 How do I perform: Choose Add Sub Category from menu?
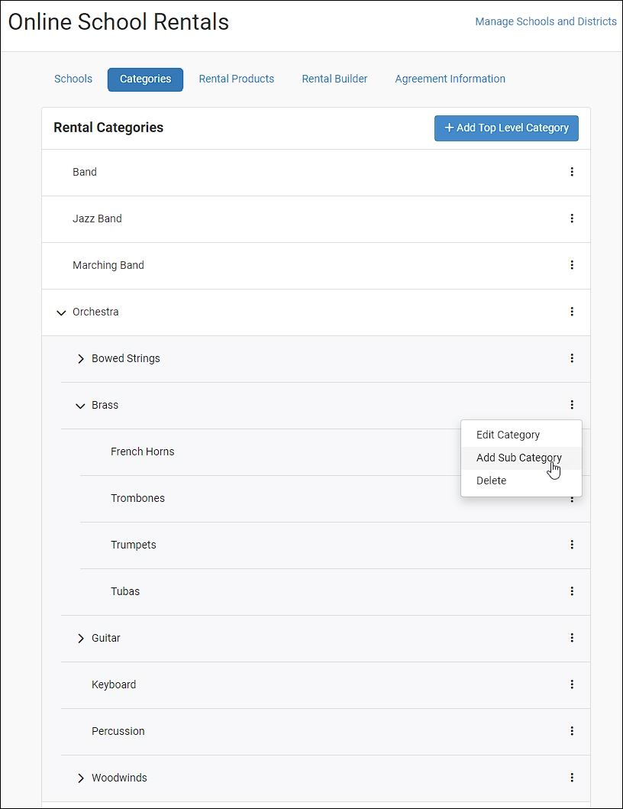[x=521, y=458]
